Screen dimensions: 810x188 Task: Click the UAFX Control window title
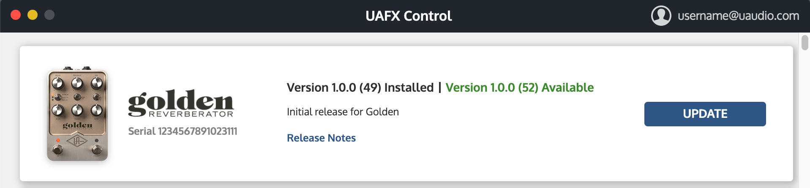click(x=409, y=16)
